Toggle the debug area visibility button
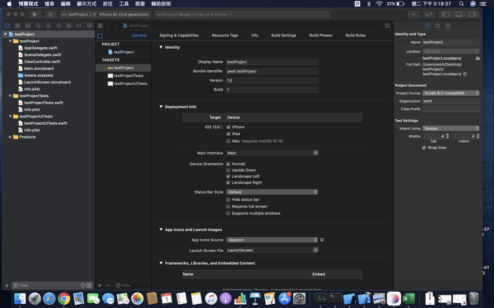This screenshot has width=494, height=308. (459, 14)
